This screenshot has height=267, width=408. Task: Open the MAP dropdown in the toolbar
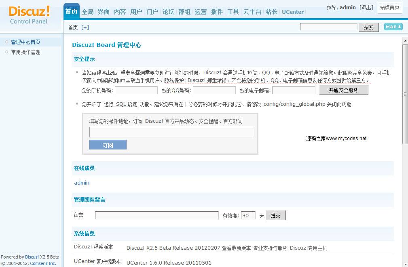tap(392, 27)
